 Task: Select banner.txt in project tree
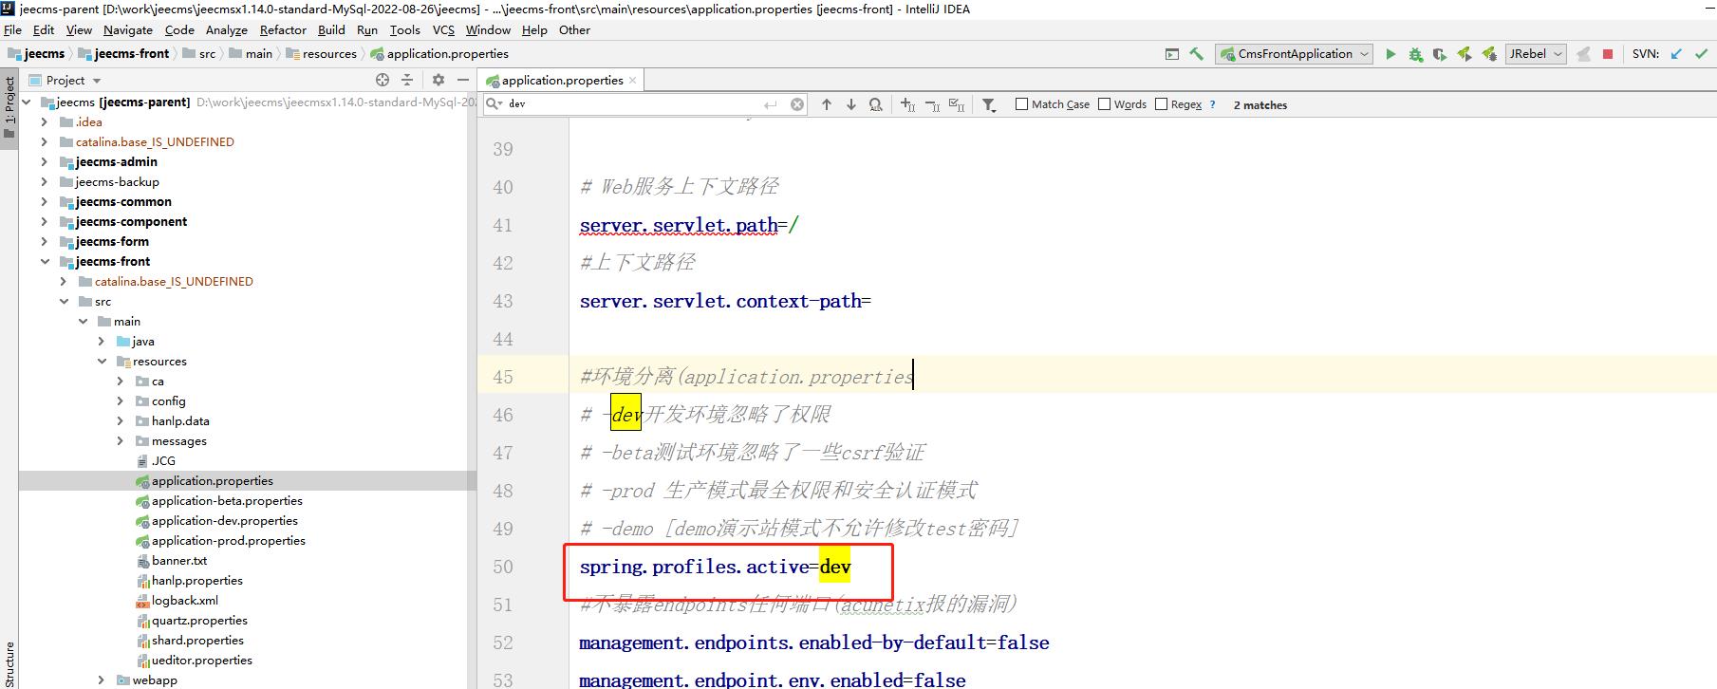tap(179, 561)
